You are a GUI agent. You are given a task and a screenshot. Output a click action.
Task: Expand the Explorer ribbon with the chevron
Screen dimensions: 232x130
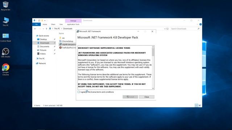197,24
